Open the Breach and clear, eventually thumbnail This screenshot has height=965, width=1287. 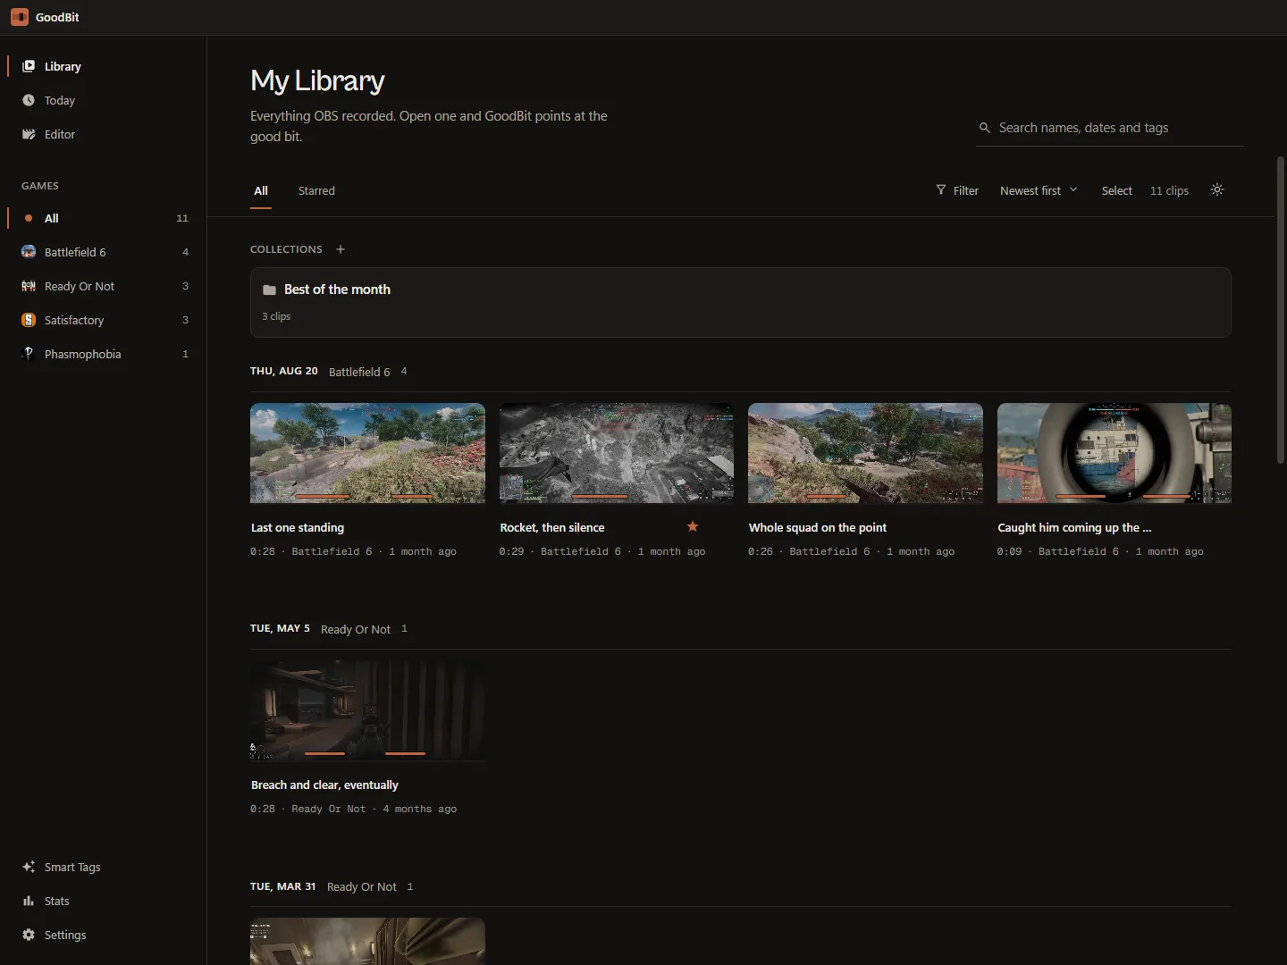367,710
